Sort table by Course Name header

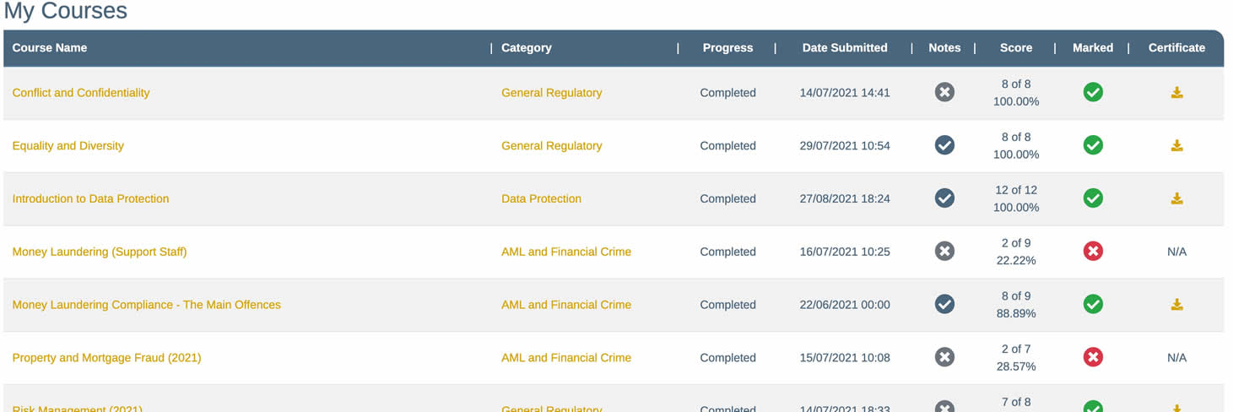(50, 48)
